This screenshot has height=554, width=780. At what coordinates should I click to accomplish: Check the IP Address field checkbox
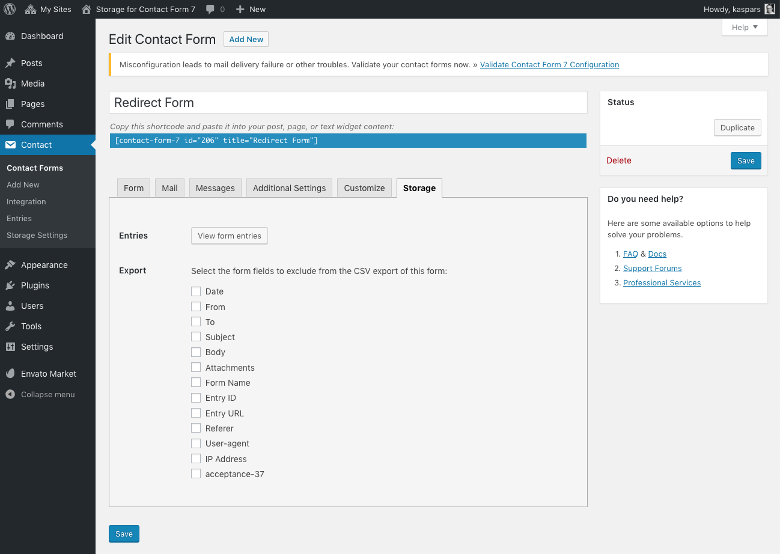[x=196, y=458]
